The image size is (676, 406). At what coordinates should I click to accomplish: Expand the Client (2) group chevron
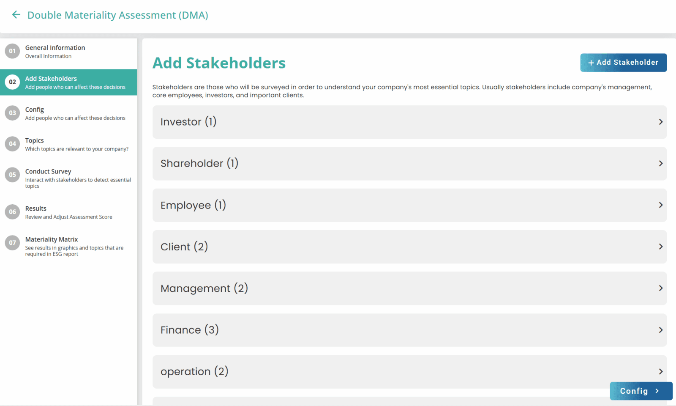tap(661, 247)
